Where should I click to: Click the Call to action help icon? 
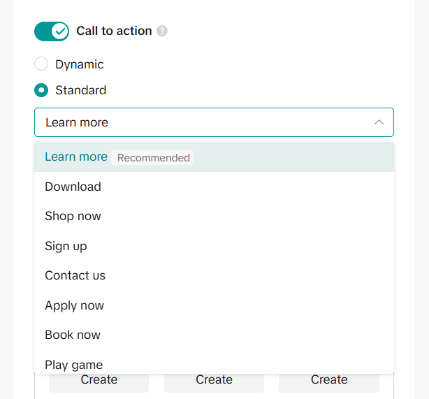[x=162, y=31]
